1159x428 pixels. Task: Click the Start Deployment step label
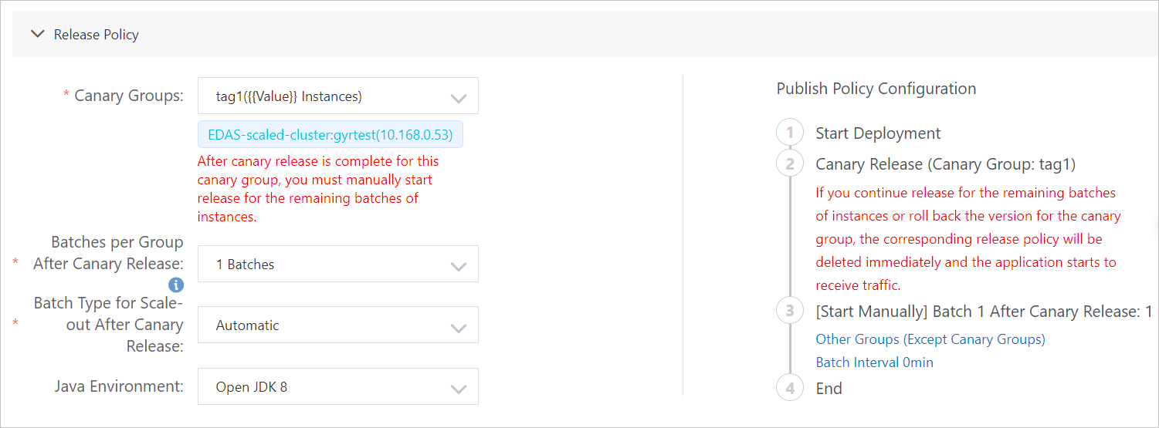pyautogui.click(x=878, y=133)
